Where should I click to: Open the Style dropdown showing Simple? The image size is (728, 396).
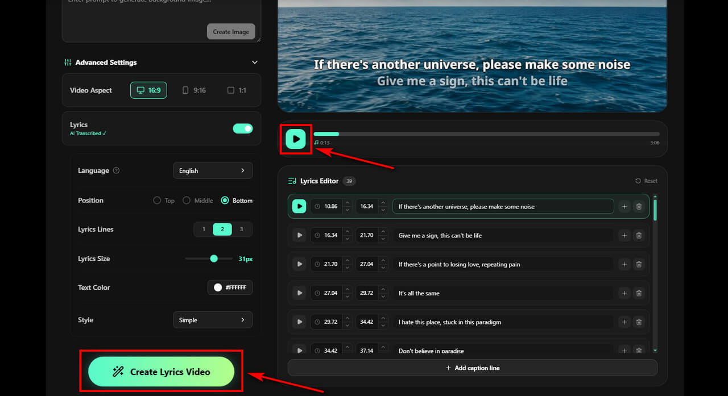213,320
